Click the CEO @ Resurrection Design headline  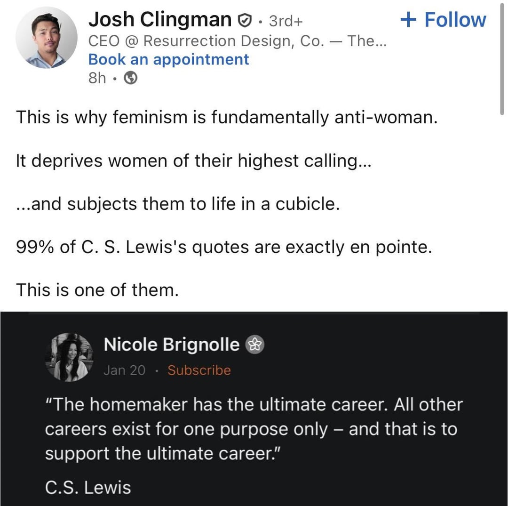[x=237, y=41]
